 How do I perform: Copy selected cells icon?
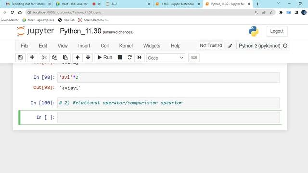54,58
